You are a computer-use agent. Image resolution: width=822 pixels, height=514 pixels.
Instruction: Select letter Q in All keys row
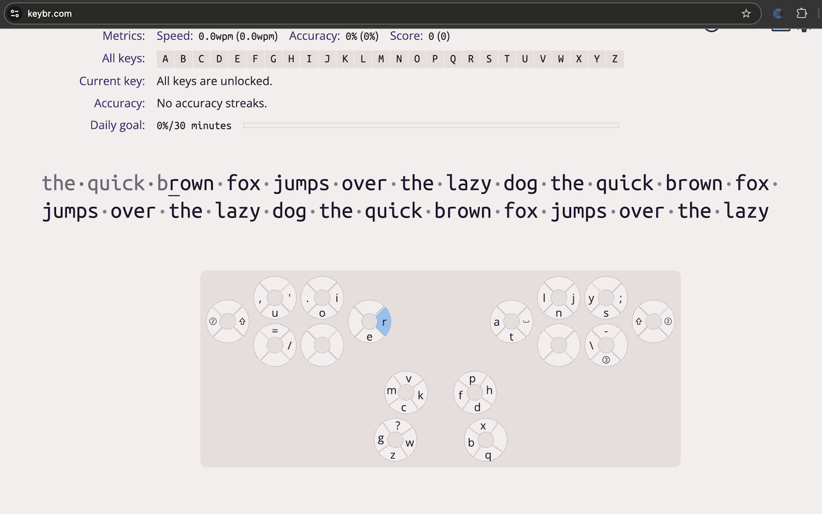(453, 59)
